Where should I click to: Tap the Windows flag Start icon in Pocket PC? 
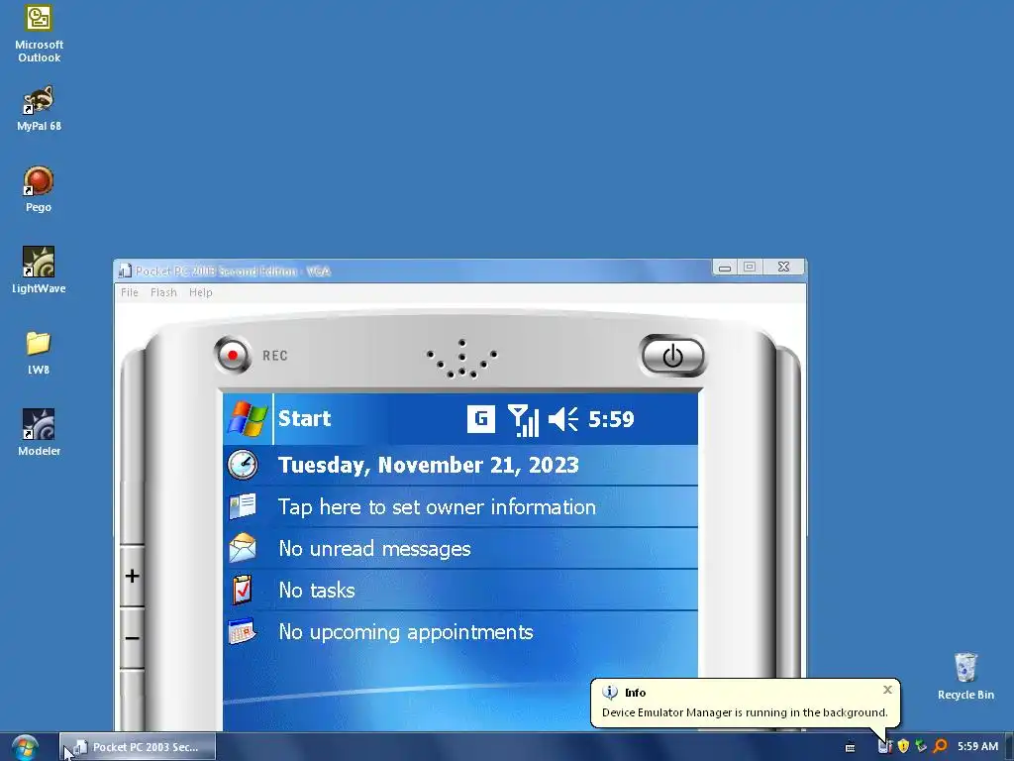pyautogui.click(x=248, y=419)
